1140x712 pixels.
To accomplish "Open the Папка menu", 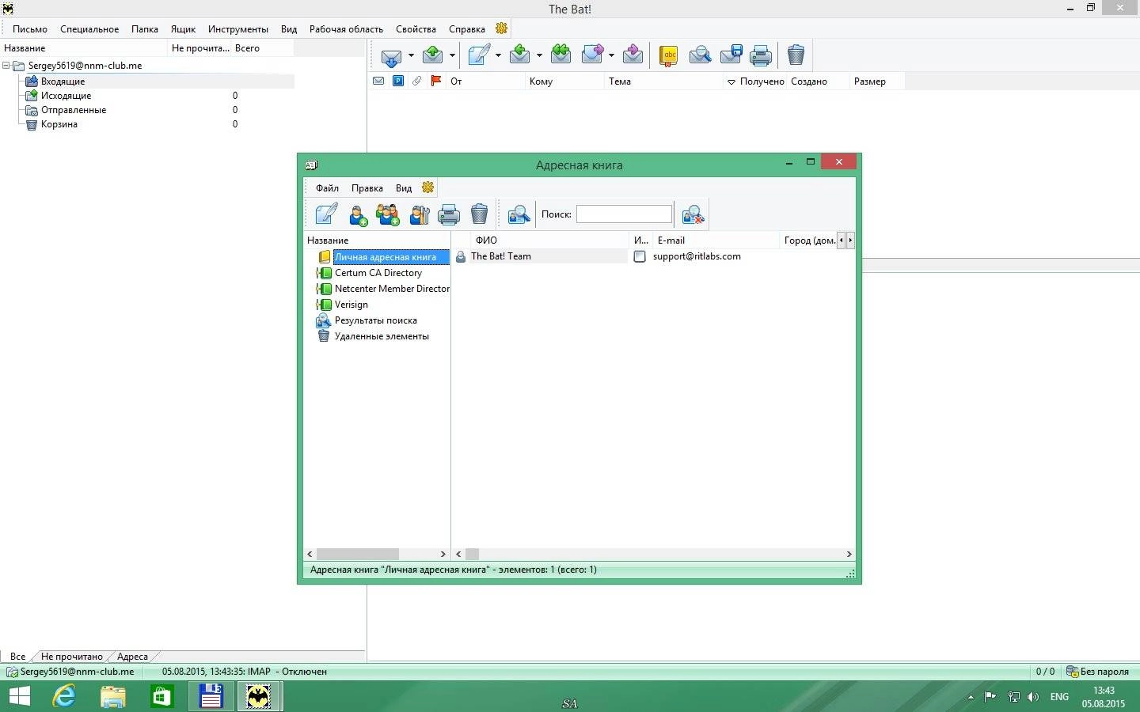I will 145,29.
